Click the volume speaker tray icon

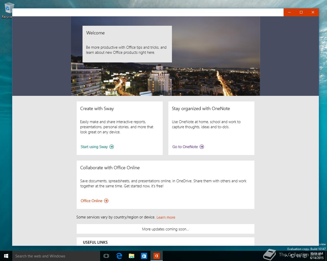[299, 256]
